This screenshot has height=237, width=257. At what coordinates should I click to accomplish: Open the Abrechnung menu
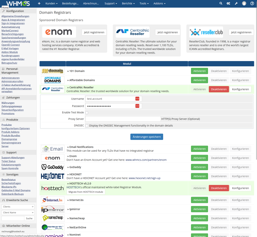coord(91,4)
